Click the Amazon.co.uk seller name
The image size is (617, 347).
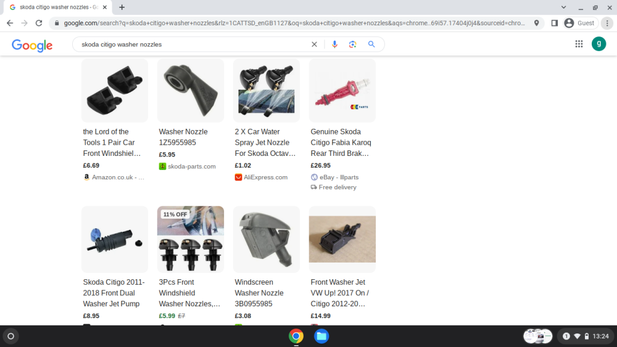(118, 178)
